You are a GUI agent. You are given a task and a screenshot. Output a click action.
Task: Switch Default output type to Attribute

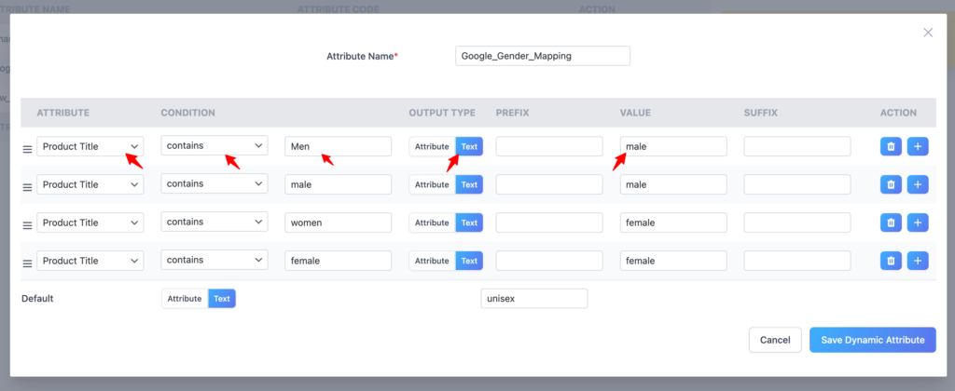[x=185, y=299]
